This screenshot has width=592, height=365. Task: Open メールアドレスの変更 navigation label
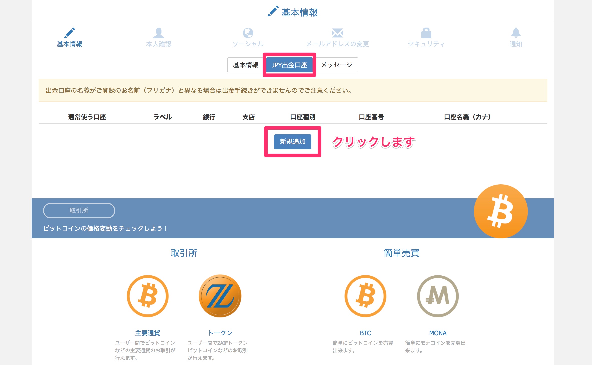pyautogui.click(x=337, y=44)
